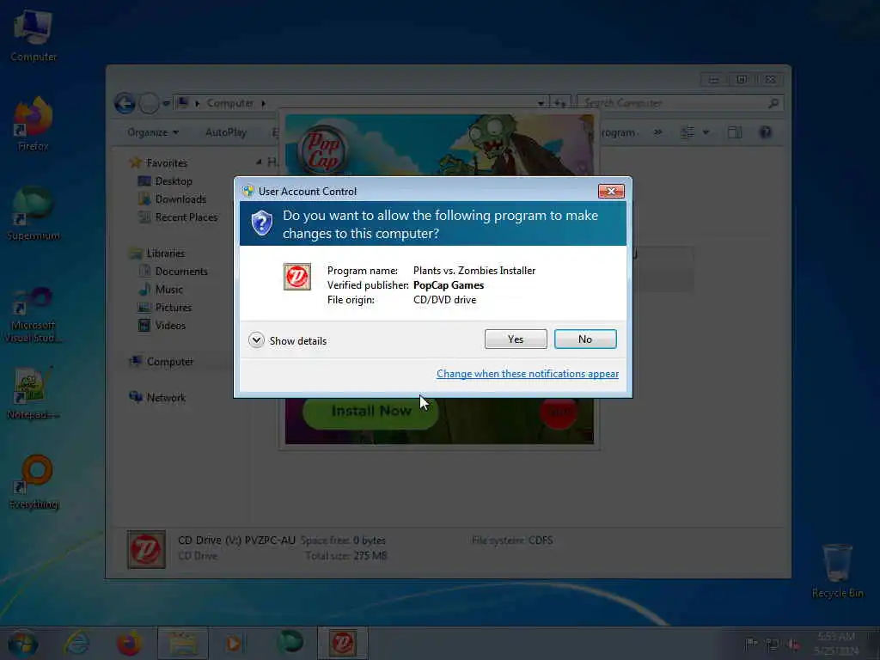Open Windows Media Player from taskbar

pyautogui.click(x=234, y=643)
